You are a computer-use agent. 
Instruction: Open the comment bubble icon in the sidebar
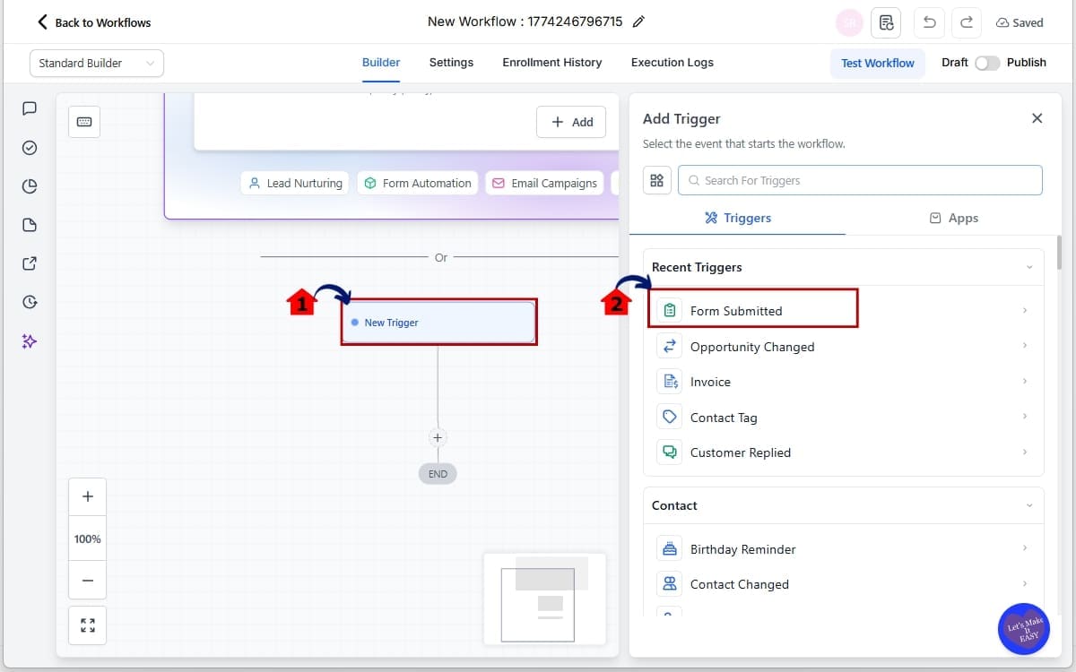pos(29,108)
